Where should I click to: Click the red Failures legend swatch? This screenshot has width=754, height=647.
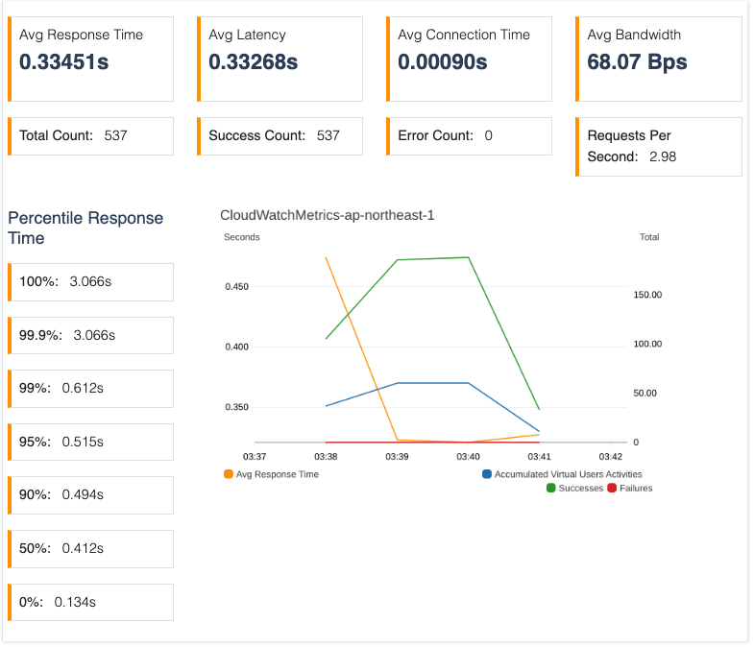click(612, 489)
